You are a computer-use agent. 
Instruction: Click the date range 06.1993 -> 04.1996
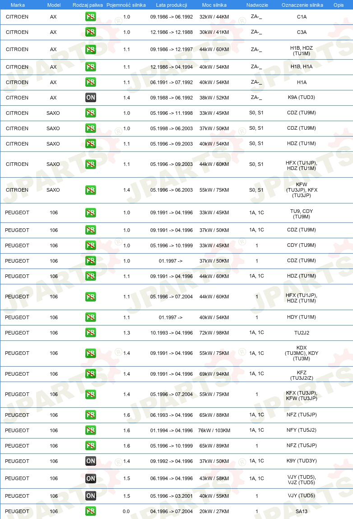pos(172,415)
